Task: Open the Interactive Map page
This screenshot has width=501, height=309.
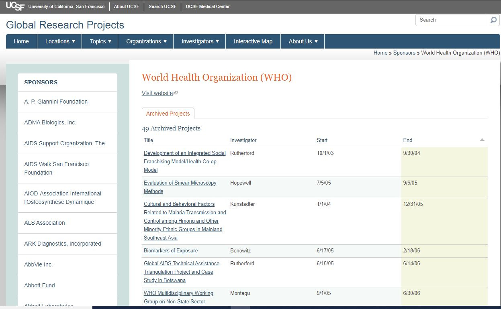Action: click(x=253, y=41)
